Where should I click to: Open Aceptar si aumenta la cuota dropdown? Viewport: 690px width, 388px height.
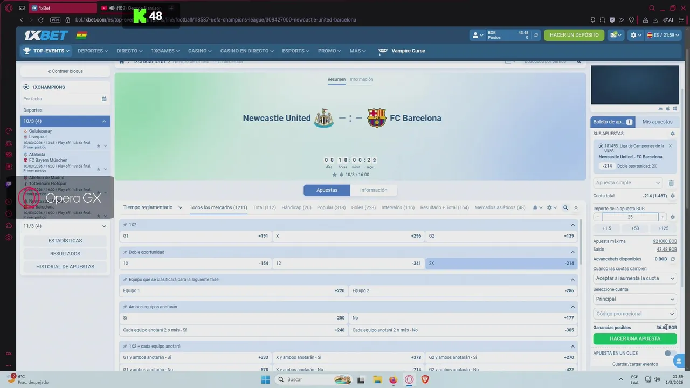point(635,278)
